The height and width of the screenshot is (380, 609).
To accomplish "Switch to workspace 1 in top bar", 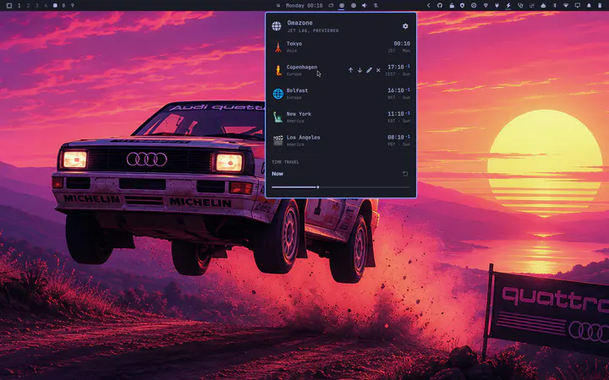I will pos(19,5).
